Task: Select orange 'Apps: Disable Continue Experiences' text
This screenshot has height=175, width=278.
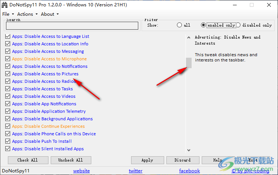Action: click(48, 126)
